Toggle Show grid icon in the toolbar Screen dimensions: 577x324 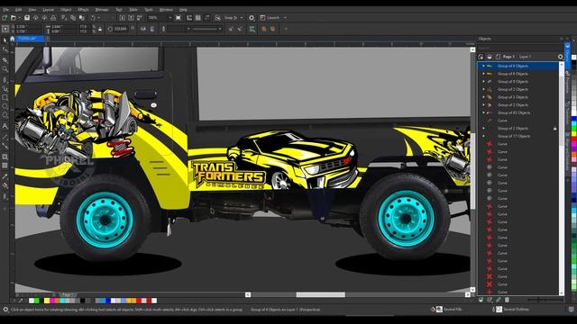tap(198, 18)
